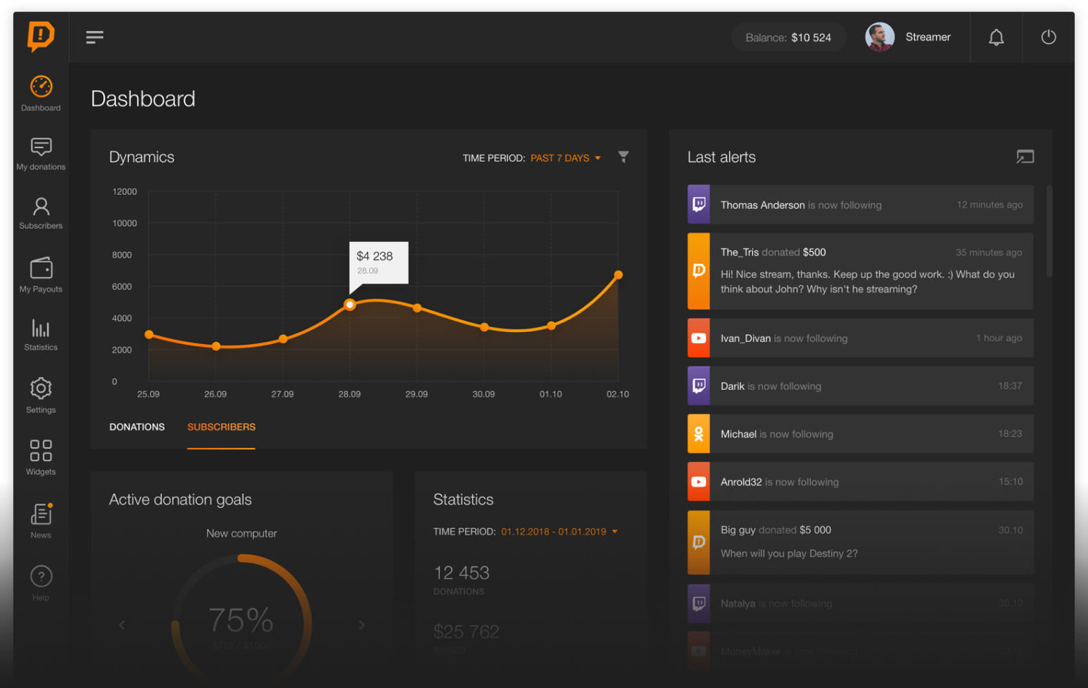The image size is (1088, 688).
Task: Show next donation goal arrow
Action: pos(362,625)
